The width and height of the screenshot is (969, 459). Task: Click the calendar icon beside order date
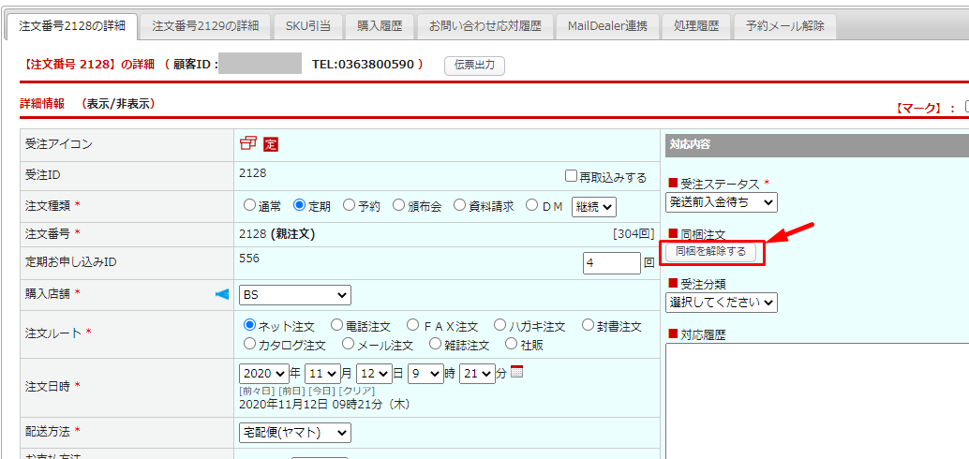tap(516, 372)
